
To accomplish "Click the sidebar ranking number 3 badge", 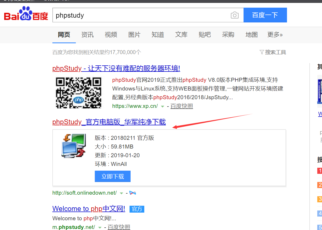I will click(x=320, y=199).
